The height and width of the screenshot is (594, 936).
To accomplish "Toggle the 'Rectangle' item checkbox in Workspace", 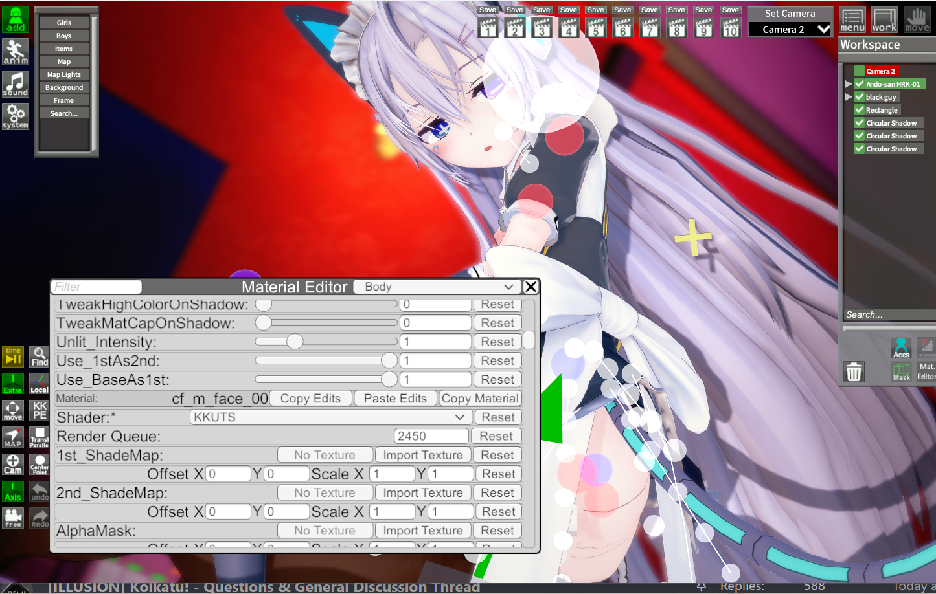I will pos(860,110).
